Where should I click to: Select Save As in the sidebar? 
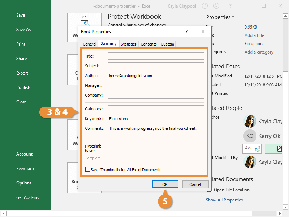coord(23,30)
